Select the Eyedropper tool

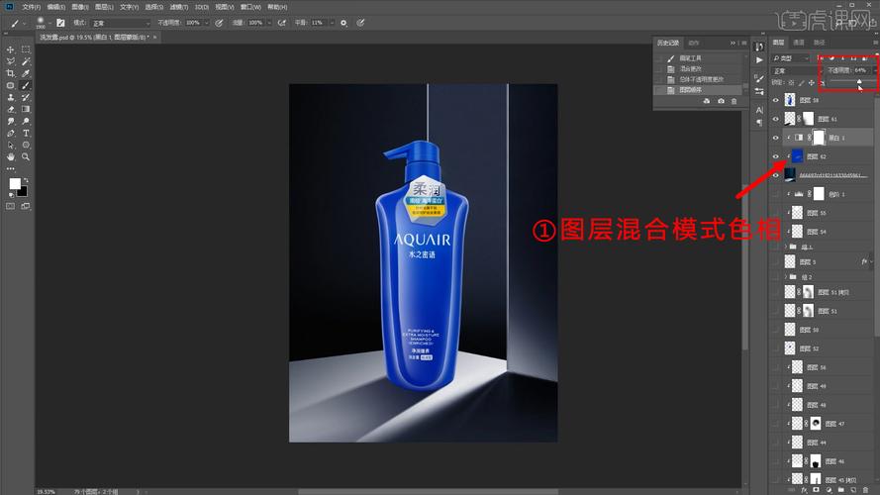pos(26,73)
